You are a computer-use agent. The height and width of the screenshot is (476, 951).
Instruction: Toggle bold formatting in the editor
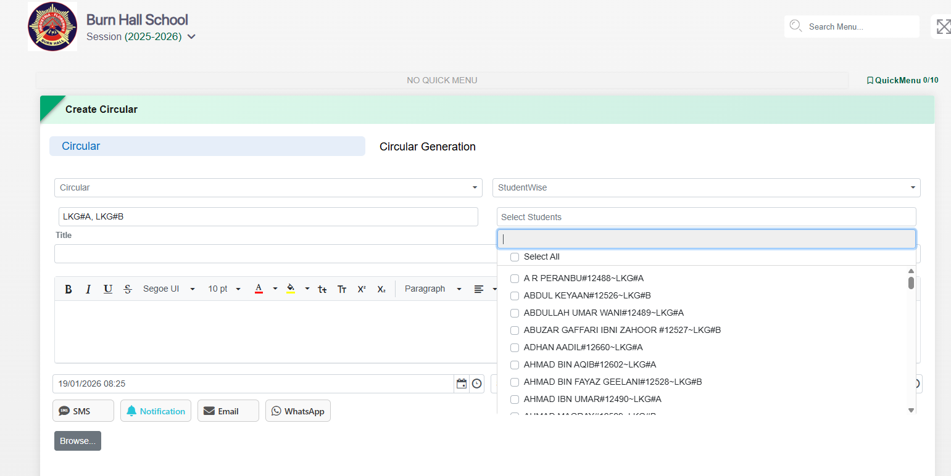click(x=69, y=289)
